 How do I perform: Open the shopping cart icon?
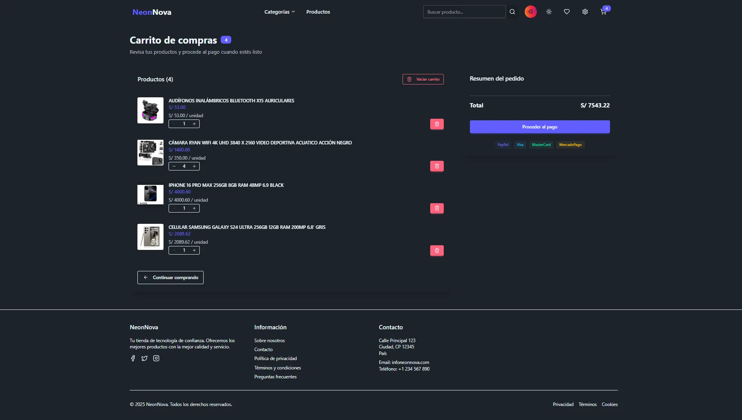click(603, 12)
